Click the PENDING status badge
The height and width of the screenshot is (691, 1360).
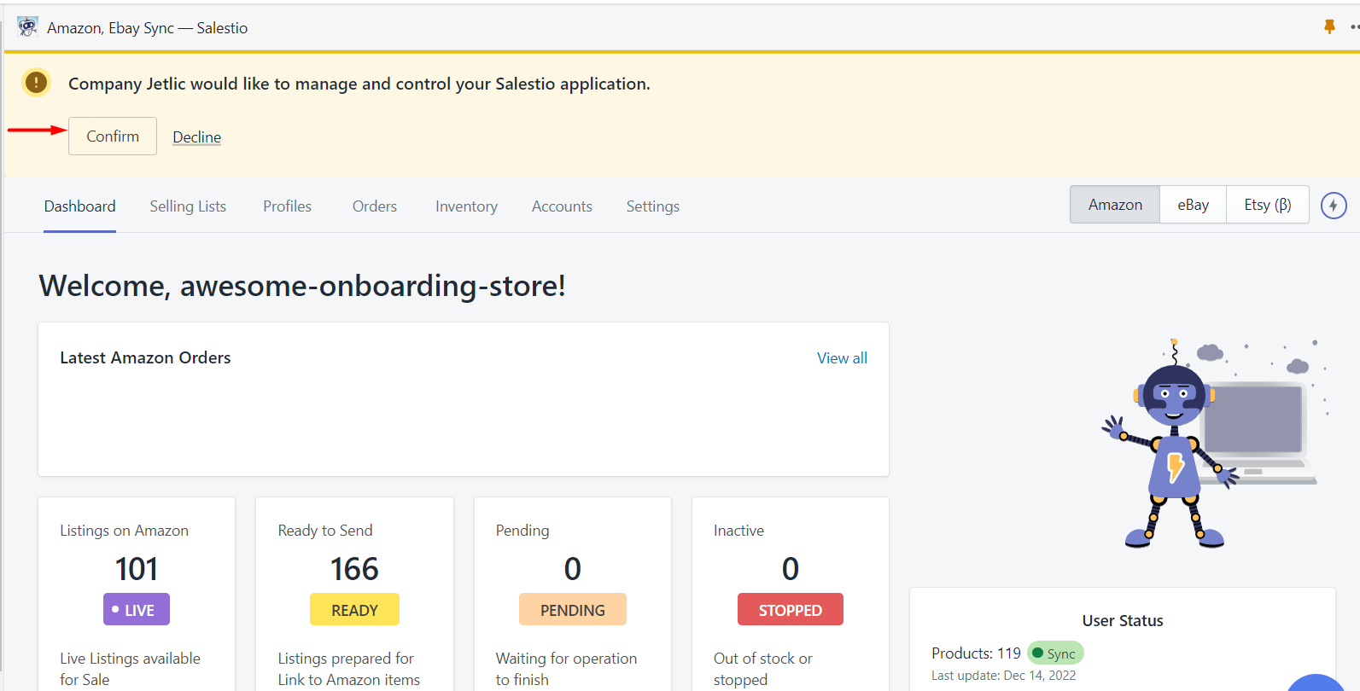click(x=573, y=610)
